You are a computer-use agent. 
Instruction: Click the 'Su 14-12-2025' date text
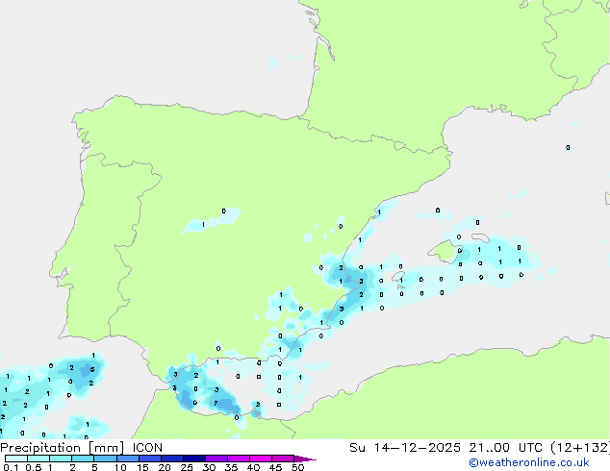[405, 448]
